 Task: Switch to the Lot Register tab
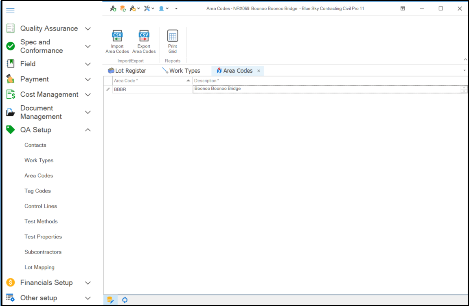pos(127,71)
